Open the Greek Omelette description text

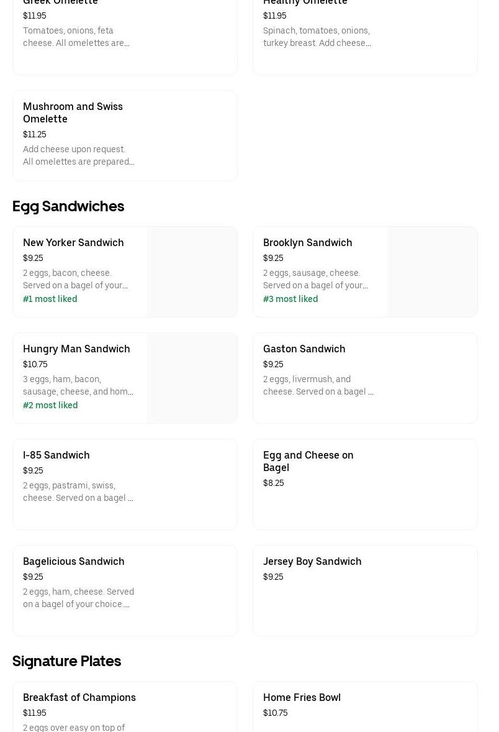click(x=76, y=37)
